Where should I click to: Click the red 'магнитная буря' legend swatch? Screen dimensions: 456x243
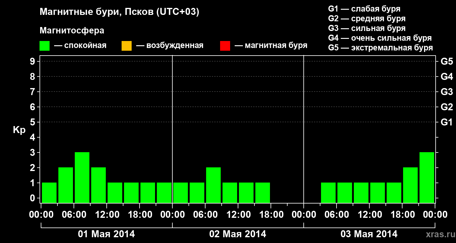click(225, 46)
